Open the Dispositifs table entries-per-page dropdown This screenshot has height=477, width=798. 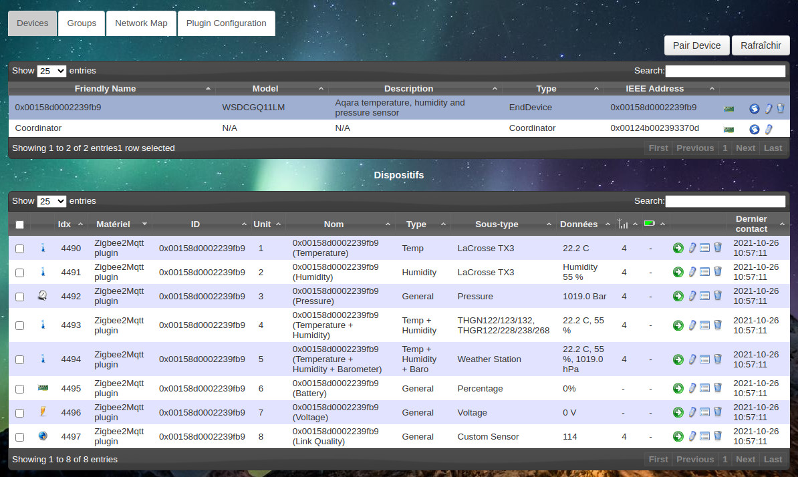tap(51, 201)
